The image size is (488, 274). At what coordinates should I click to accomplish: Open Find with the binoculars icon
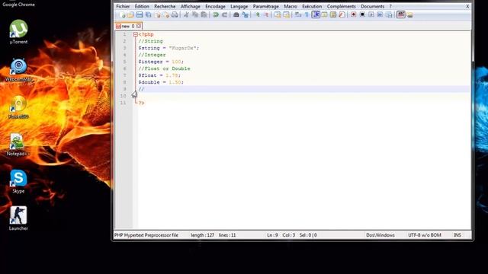pyautogui.click(x=236, y=14)
